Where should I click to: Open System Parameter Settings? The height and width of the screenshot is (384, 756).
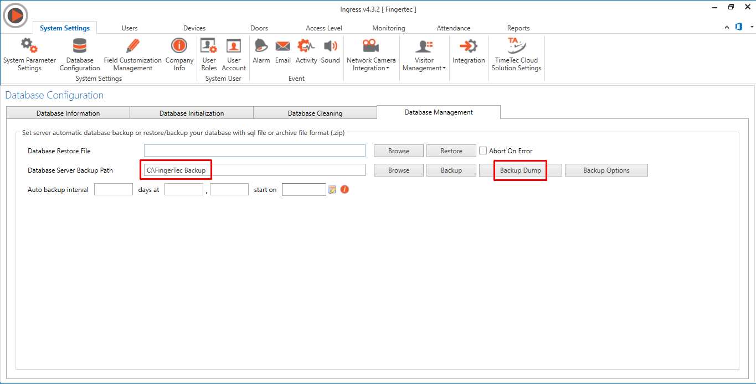point(29,55)
